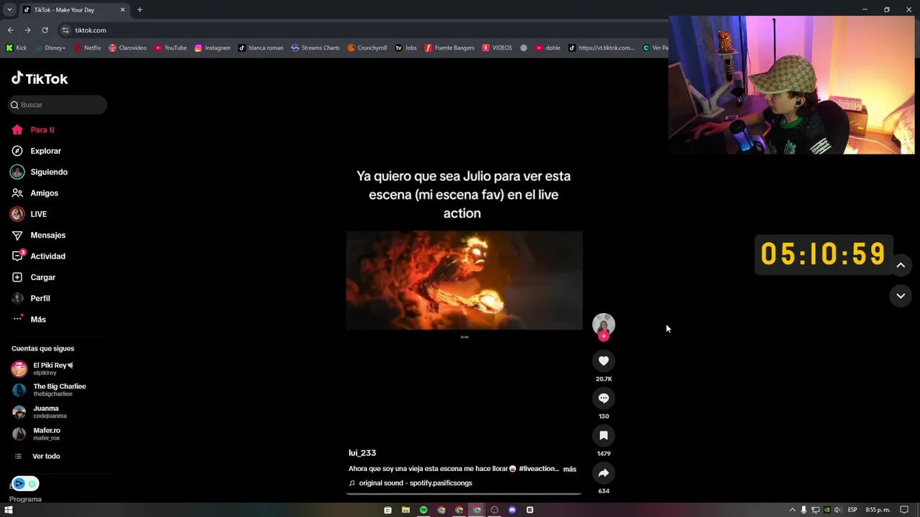Open the Crunchyroll bookmark

pyautogui.click(x=367, y=48)
